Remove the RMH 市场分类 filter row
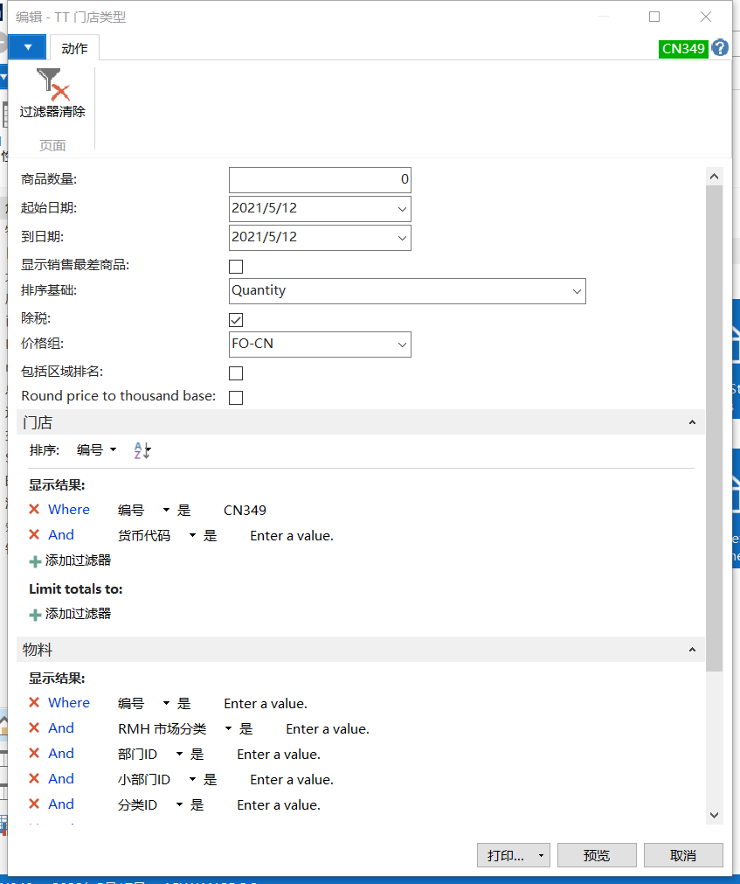The height and width of the screenshot is (884, 740). coord(34,727)
